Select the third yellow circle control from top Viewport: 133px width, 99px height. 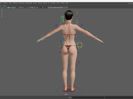pyautogui.click(x=77, y=20)
